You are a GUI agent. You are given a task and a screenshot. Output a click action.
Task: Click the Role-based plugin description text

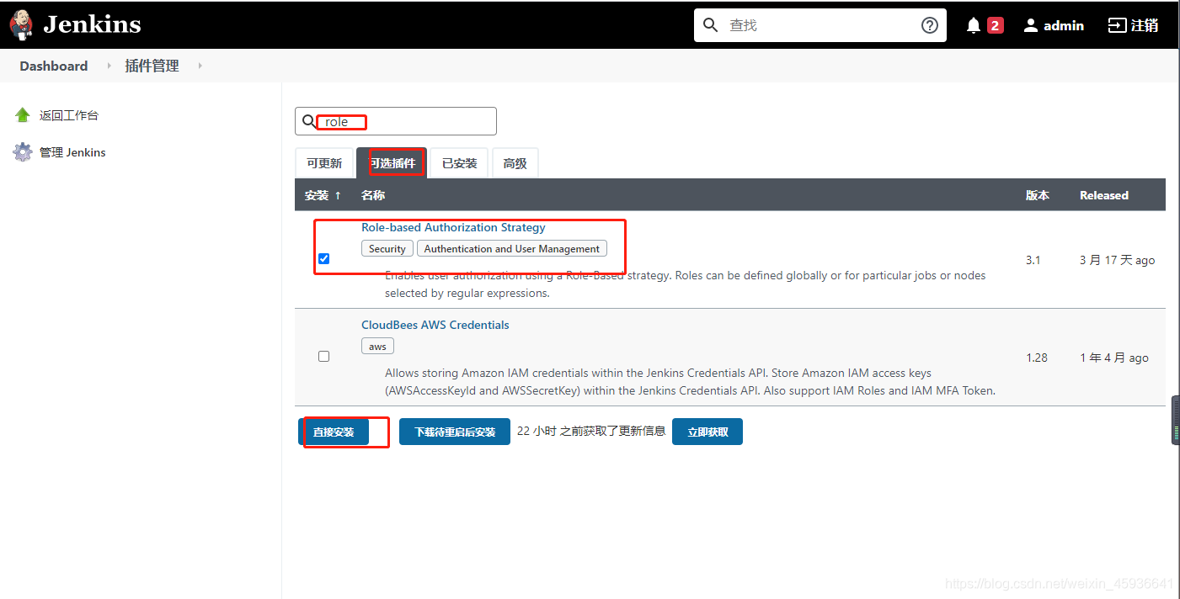[x=686, y=284]
